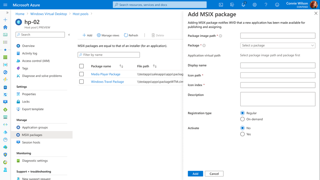Screen dimensions: 320x180
Task: Expand the left sidebar with double chevron
Action: [x=7, y=13]
